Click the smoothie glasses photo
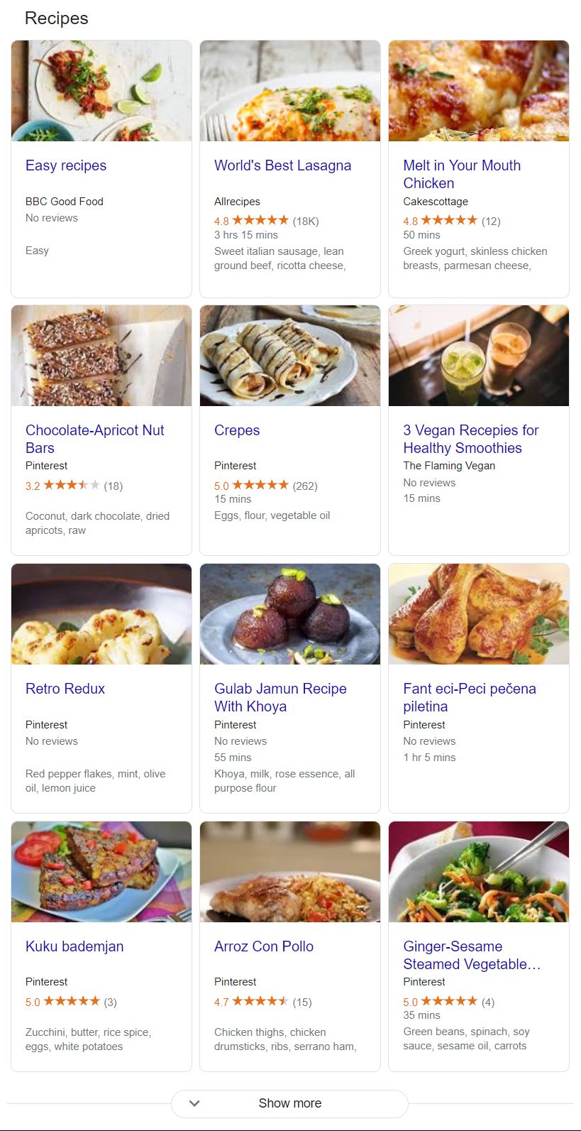 479,356
